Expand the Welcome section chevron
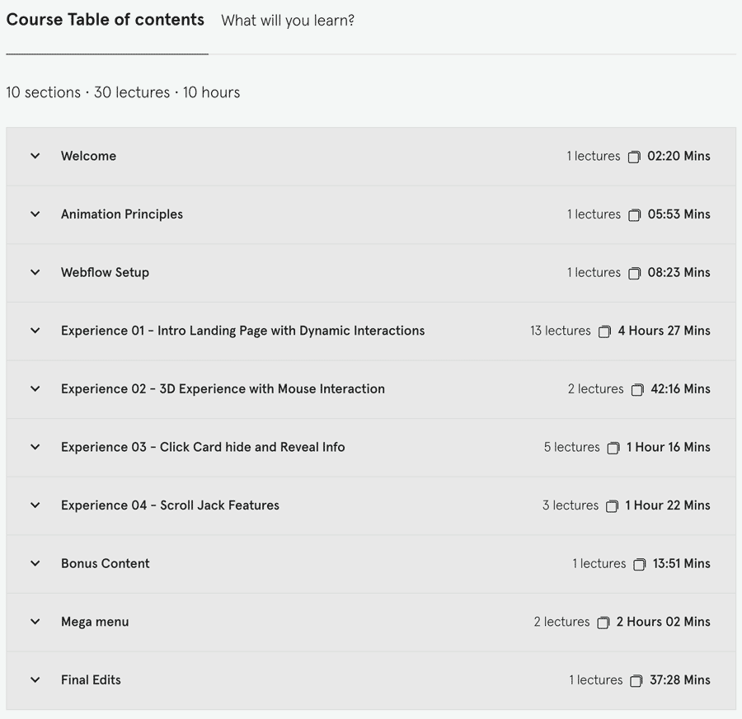This screenshot has width=742, height=719. [x=35, y=156]
